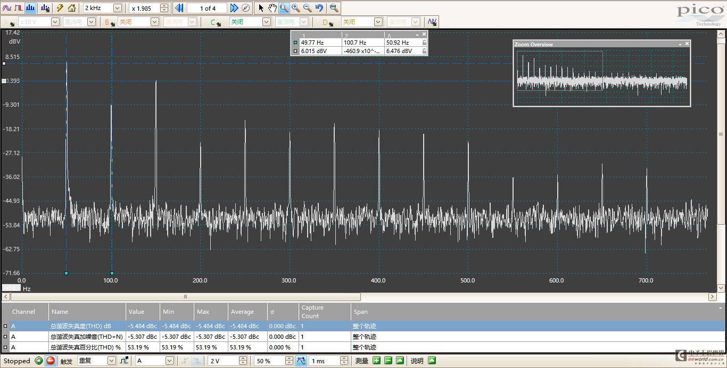
Task: Click the horizontal scrollbar thumb
Action: (x=185, y=297)
